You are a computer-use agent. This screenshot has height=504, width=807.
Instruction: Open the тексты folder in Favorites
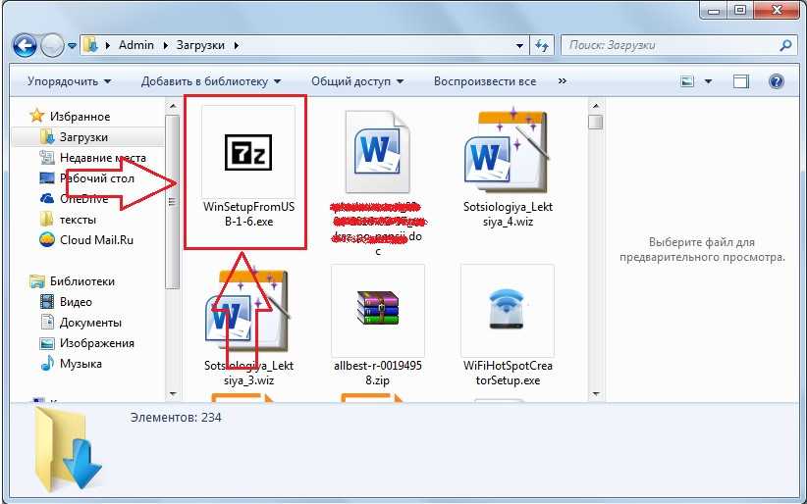point(78,220)
